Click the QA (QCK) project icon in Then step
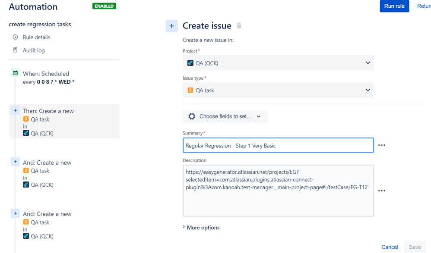 (x=26, y=133)
